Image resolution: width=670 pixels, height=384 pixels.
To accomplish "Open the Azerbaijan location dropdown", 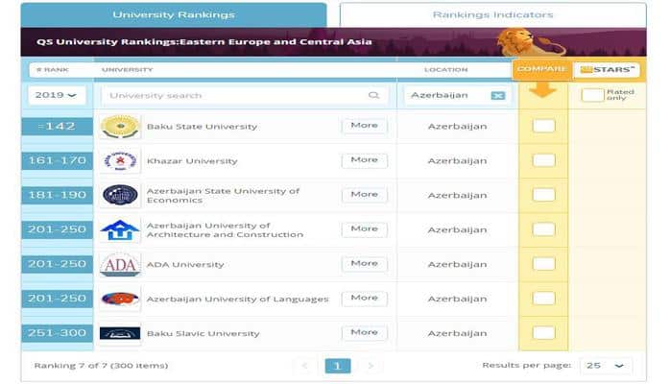I will click(x=447, y=96).
